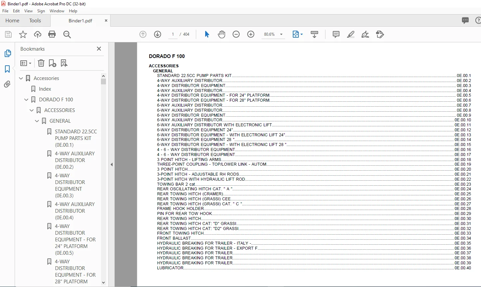The height and width of the screenshot is (287, 481).
Task: Open 4-WAY AUXILIARY DISTRIBUTOR (0E.00.4) bookmark
Action: point(75,211)
